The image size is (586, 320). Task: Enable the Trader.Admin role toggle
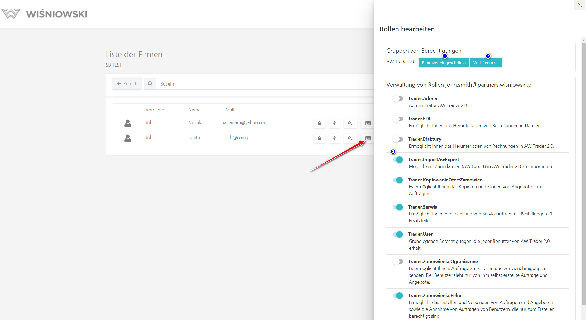click(x=398, y=99)
